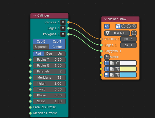
Task: Toggle the Center option
Action: [x=57, y=47]
